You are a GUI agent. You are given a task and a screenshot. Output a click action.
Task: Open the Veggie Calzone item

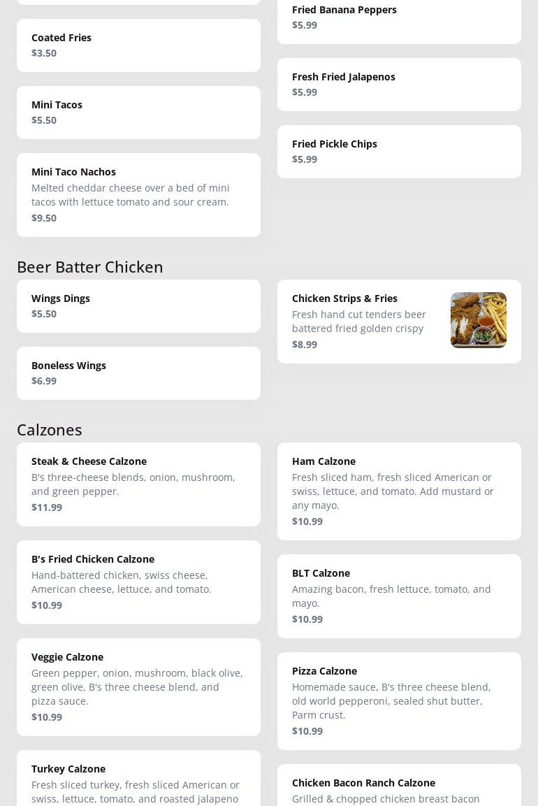(x=139, y=687)
